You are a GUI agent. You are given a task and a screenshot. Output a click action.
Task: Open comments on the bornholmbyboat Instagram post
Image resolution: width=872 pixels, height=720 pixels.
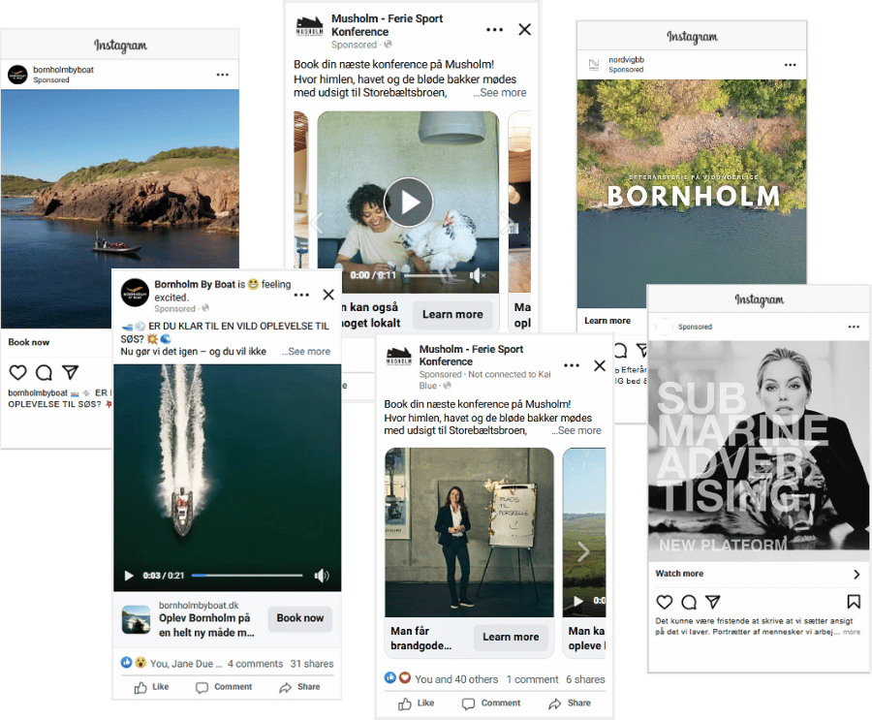(x=44, y=373)
